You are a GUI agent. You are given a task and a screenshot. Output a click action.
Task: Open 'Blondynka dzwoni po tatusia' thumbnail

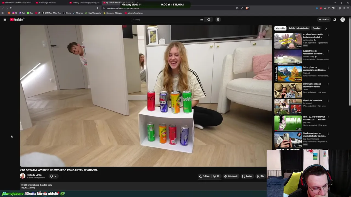[288, 140]
